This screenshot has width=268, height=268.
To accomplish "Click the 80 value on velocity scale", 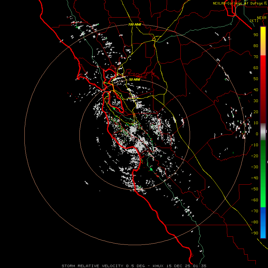I will pyautogui.click(x=256, y=46).
